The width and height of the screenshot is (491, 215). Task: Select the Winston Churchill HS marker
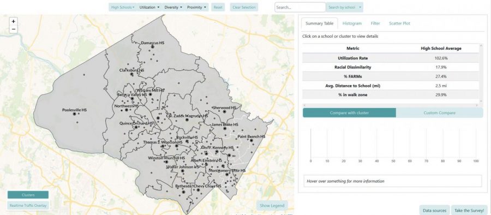pos(166,162)
